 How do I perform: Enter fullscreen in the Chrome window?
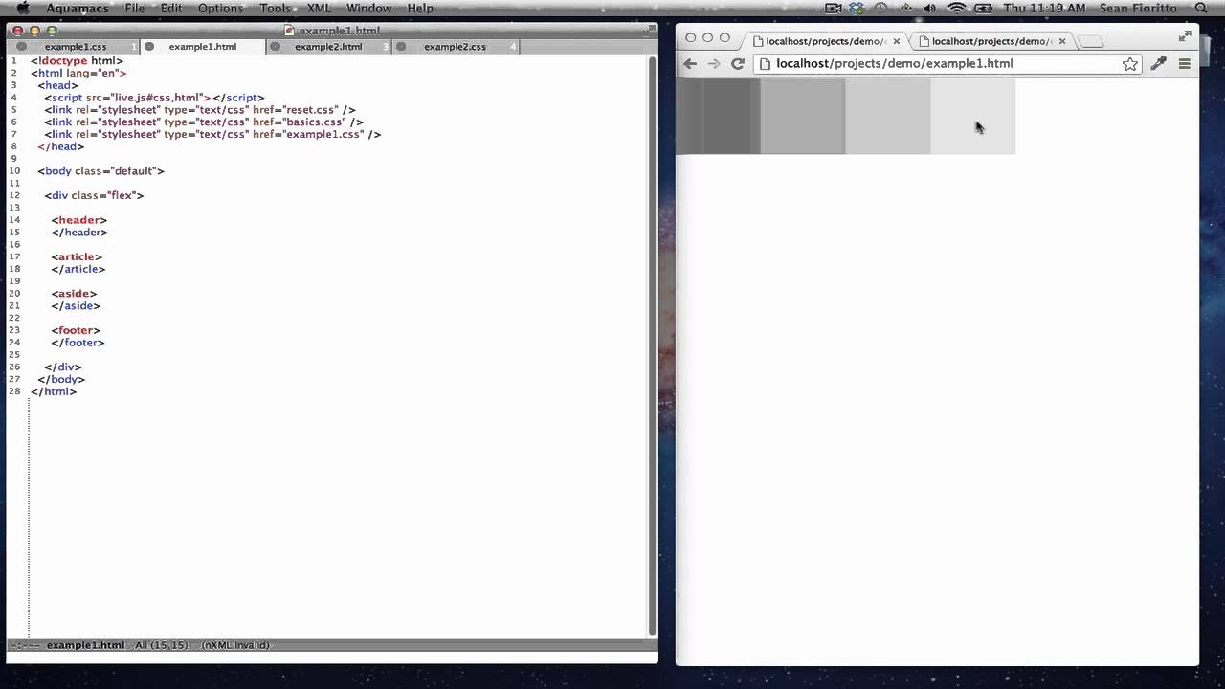point(1186,35)
